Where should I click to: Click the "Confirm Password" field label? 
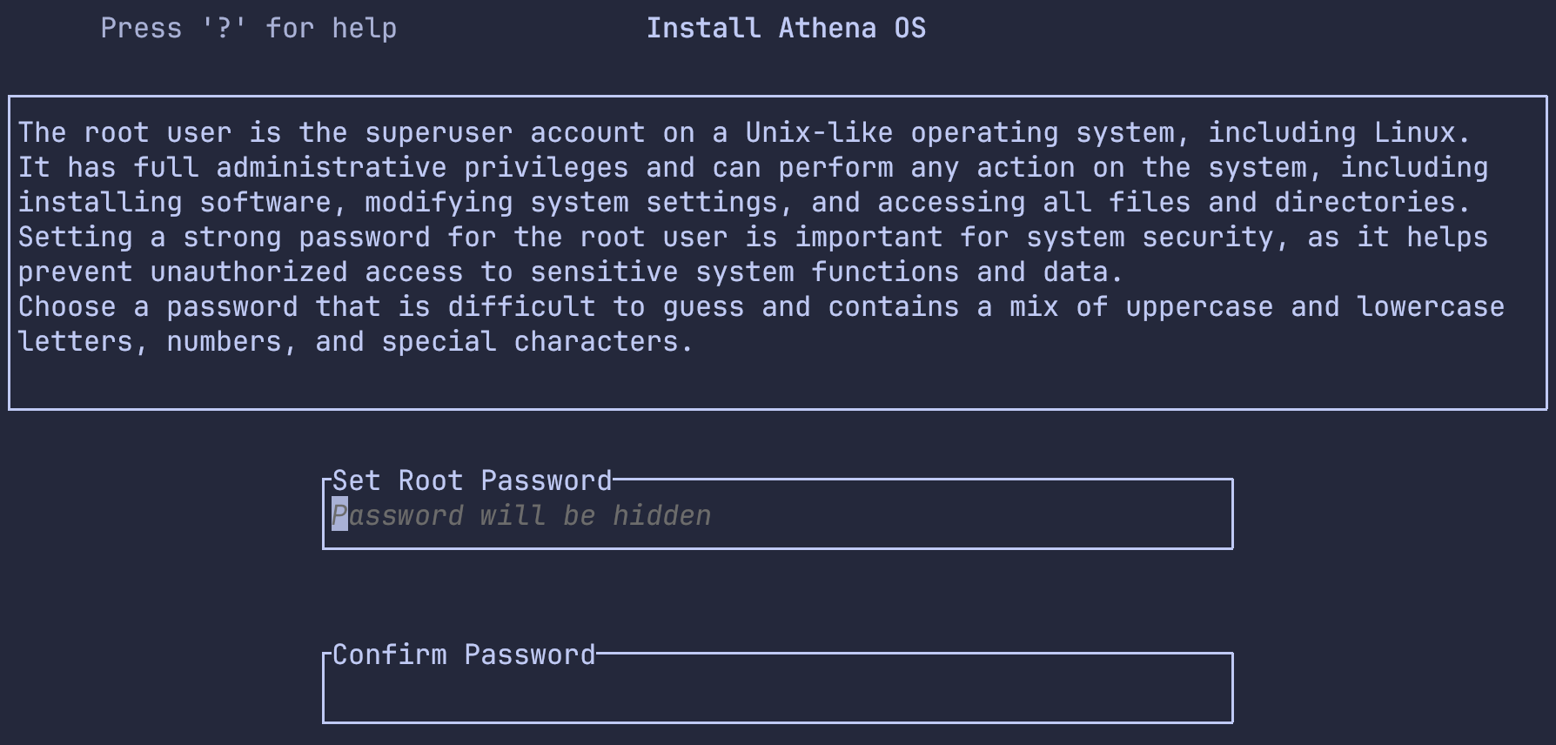coord(464,655)
